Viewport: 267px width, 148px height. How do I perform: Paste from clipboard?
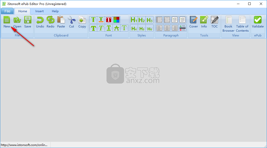[61, 22]
